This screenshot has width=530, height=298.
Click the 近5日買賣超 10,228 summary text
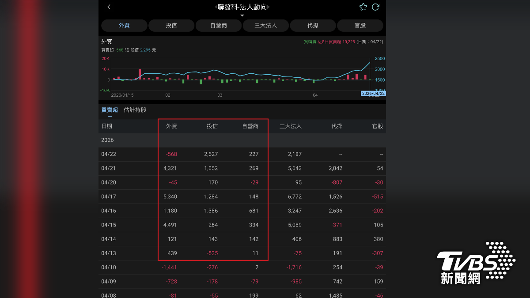pos(337,41)
